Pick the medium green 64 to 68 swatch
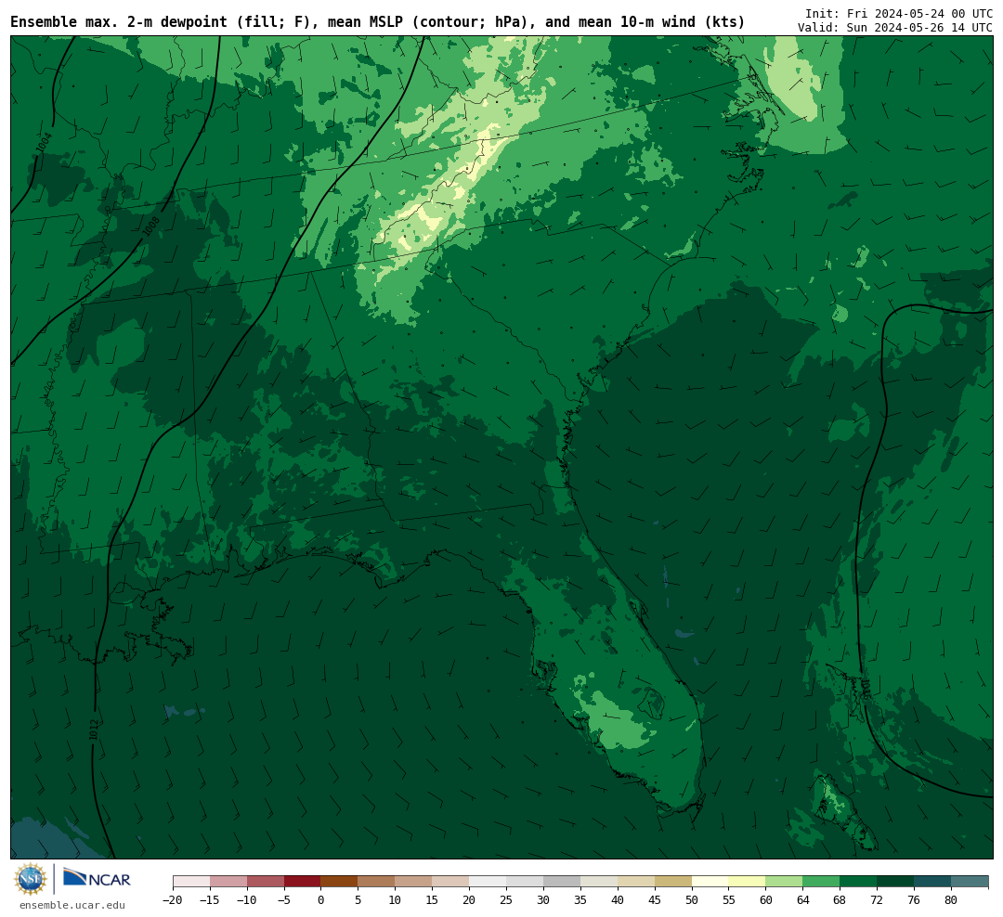Screen dimensions: 1003x917 821,881
